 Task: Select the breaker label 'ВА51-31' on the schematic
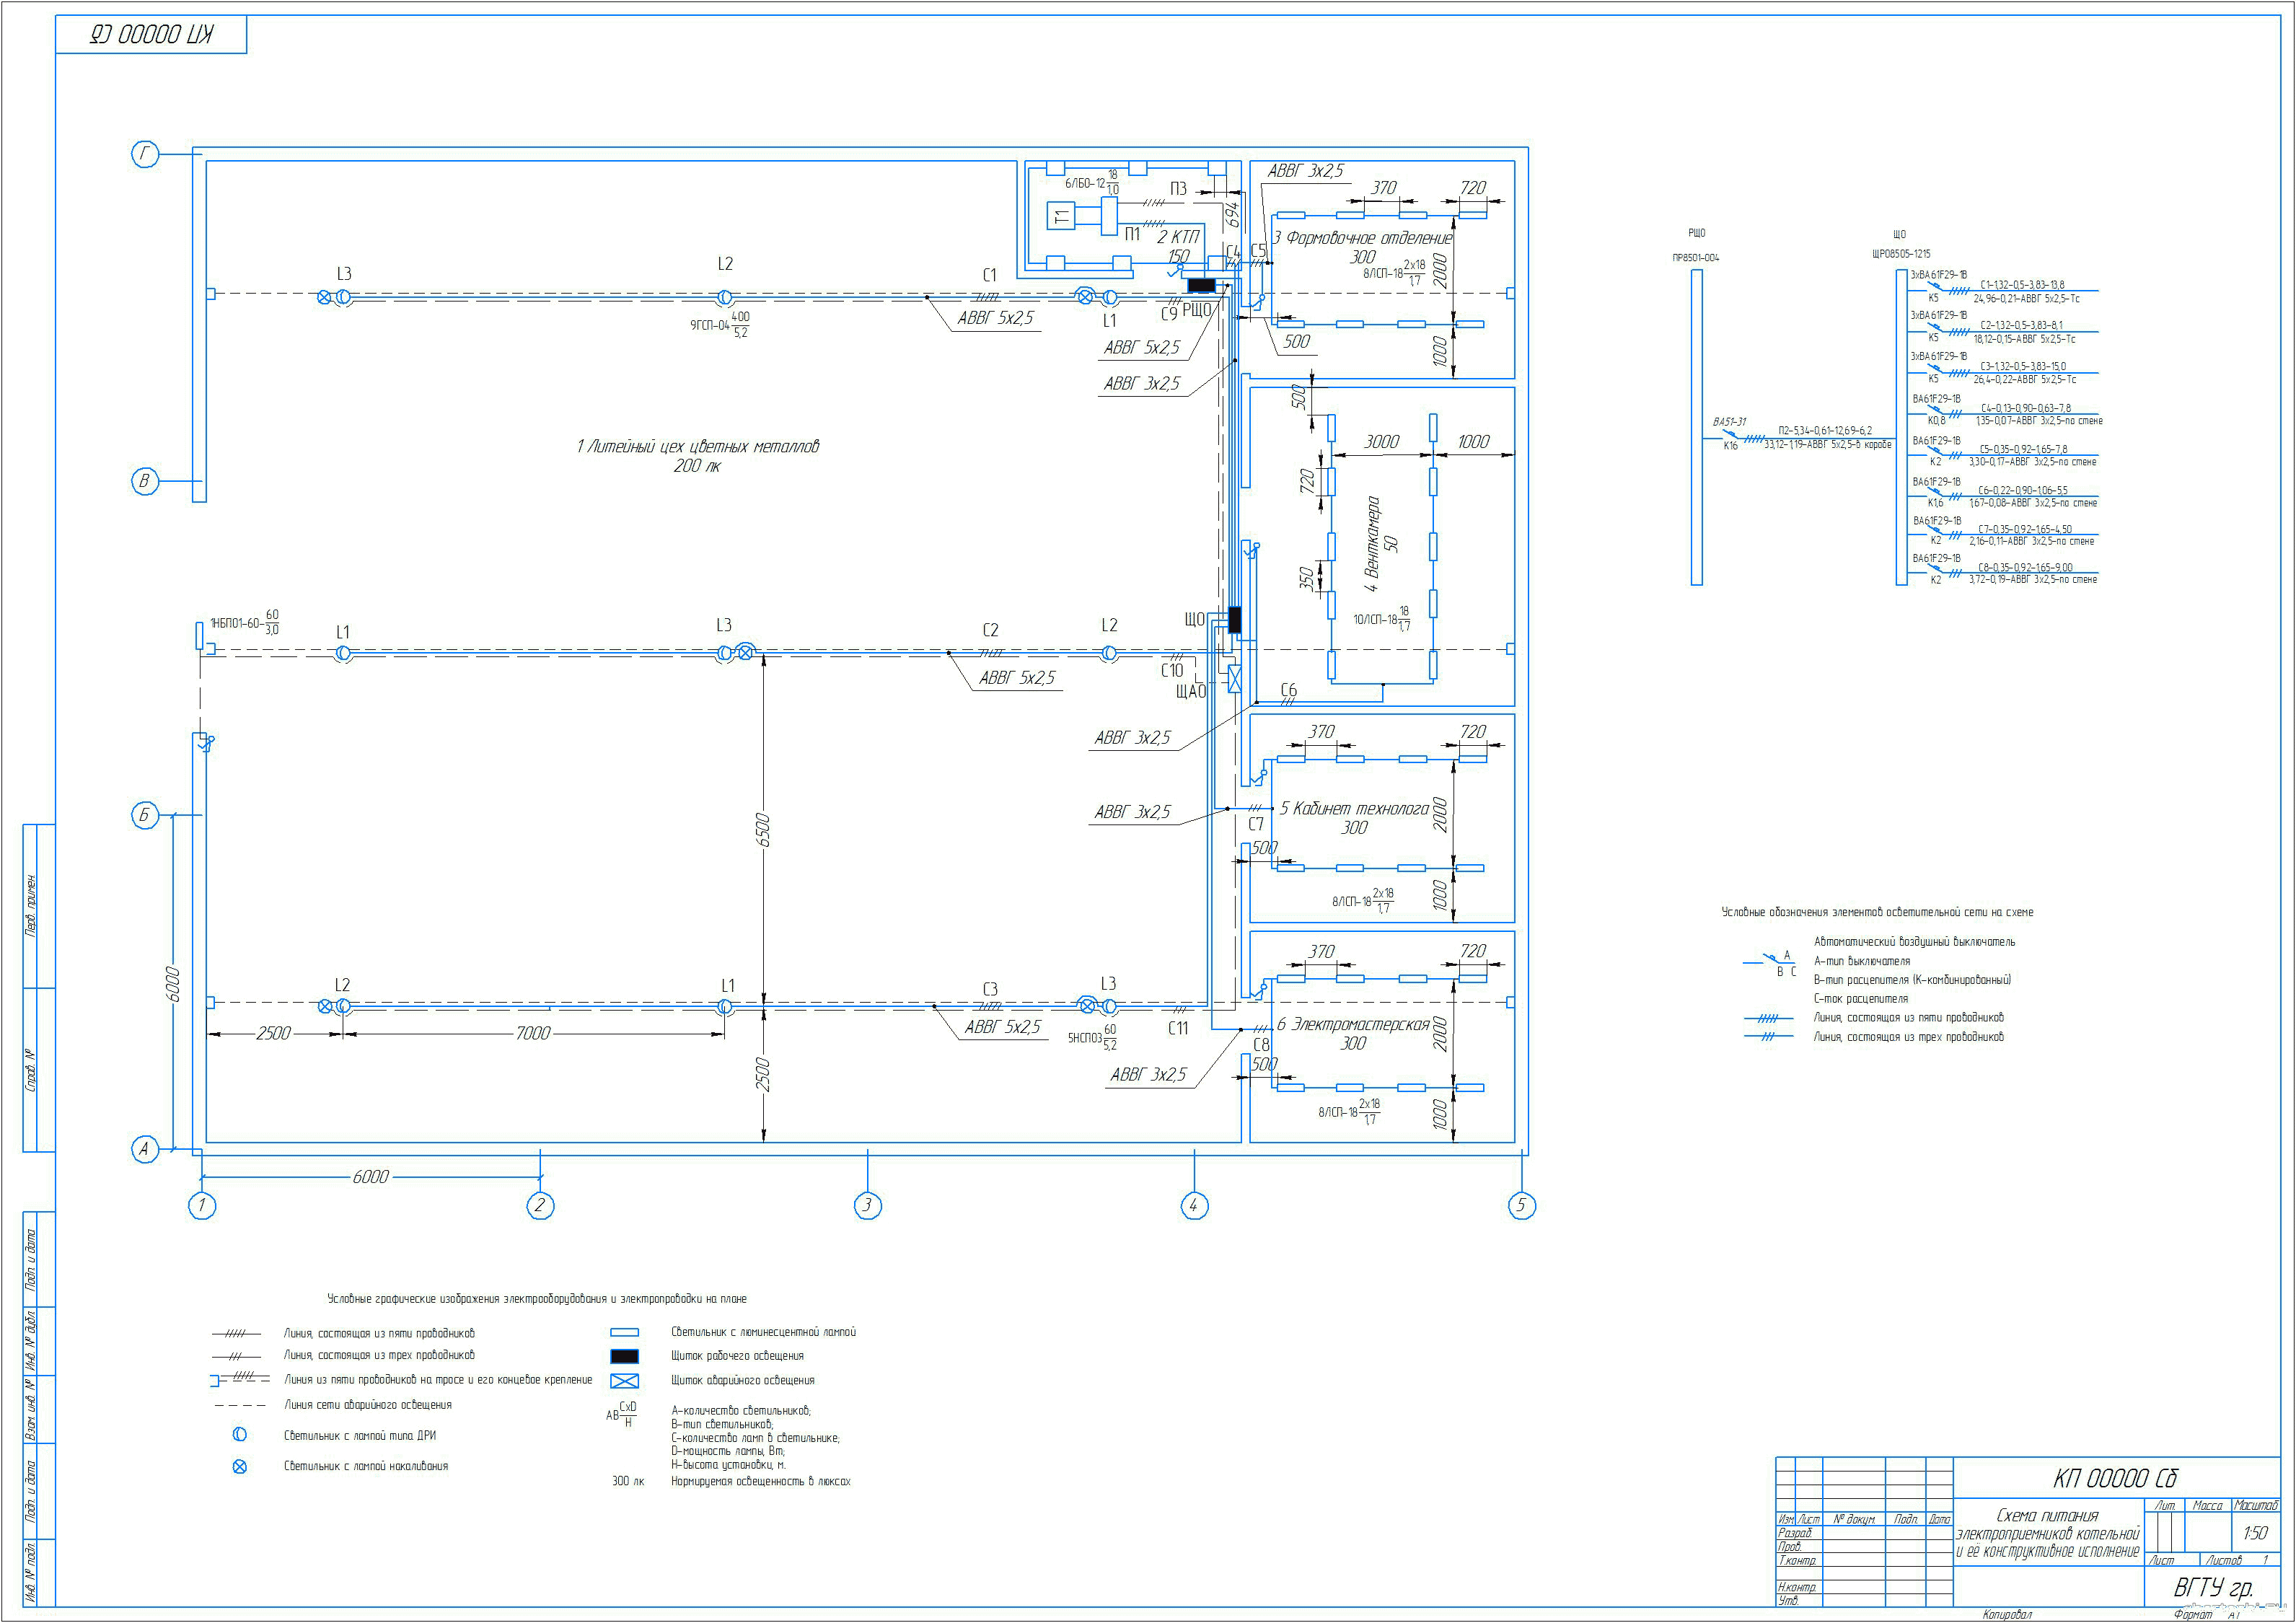1729,422
